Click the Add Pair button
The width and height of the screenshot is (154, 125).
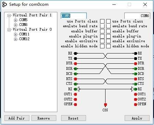coord(17,118)
